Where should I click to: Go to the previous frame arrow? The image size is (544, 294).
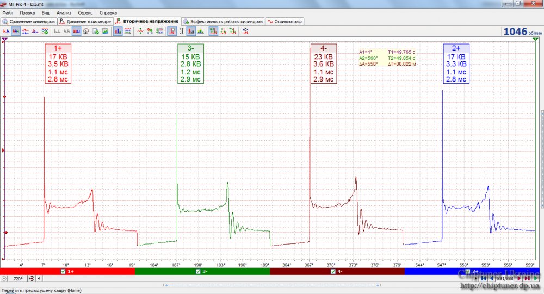[x=491, y=278]
